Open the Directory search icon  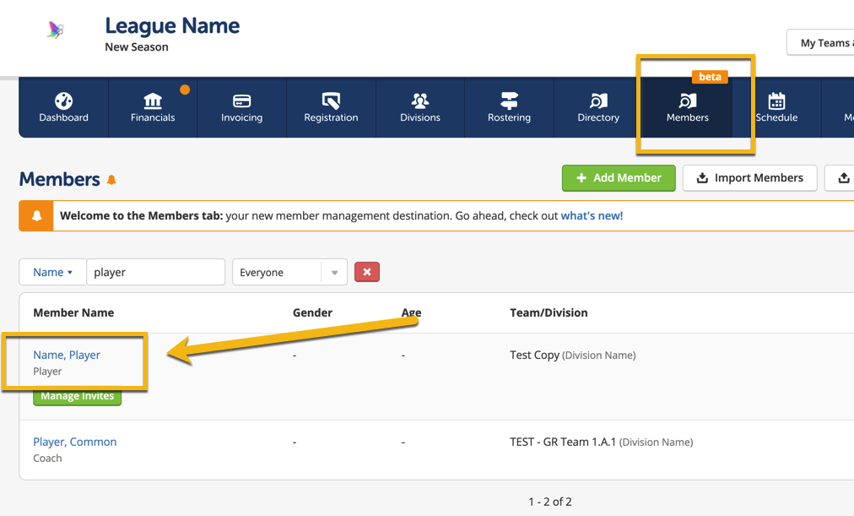point(598,101)
